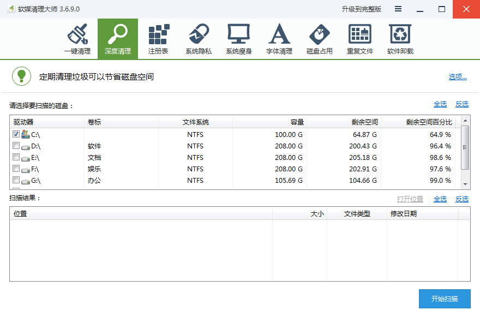Viewport: 480px width, 316px height.
Task: Check the E:\ drive checkbox
Action: tap(16, 157)
